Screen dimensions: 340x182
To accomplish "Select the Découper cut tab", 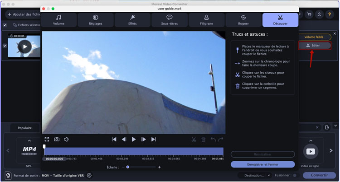I will (280, 20).
